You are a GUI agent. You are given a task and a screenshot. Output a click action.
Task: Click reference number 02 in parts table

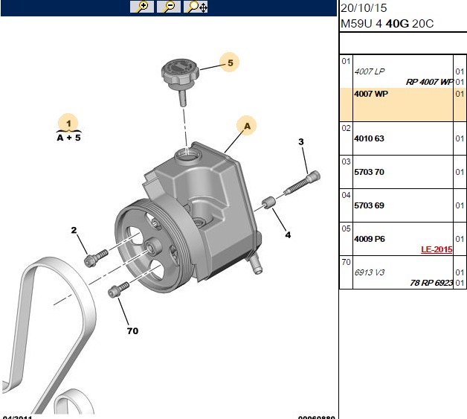[x=346, y=128]
